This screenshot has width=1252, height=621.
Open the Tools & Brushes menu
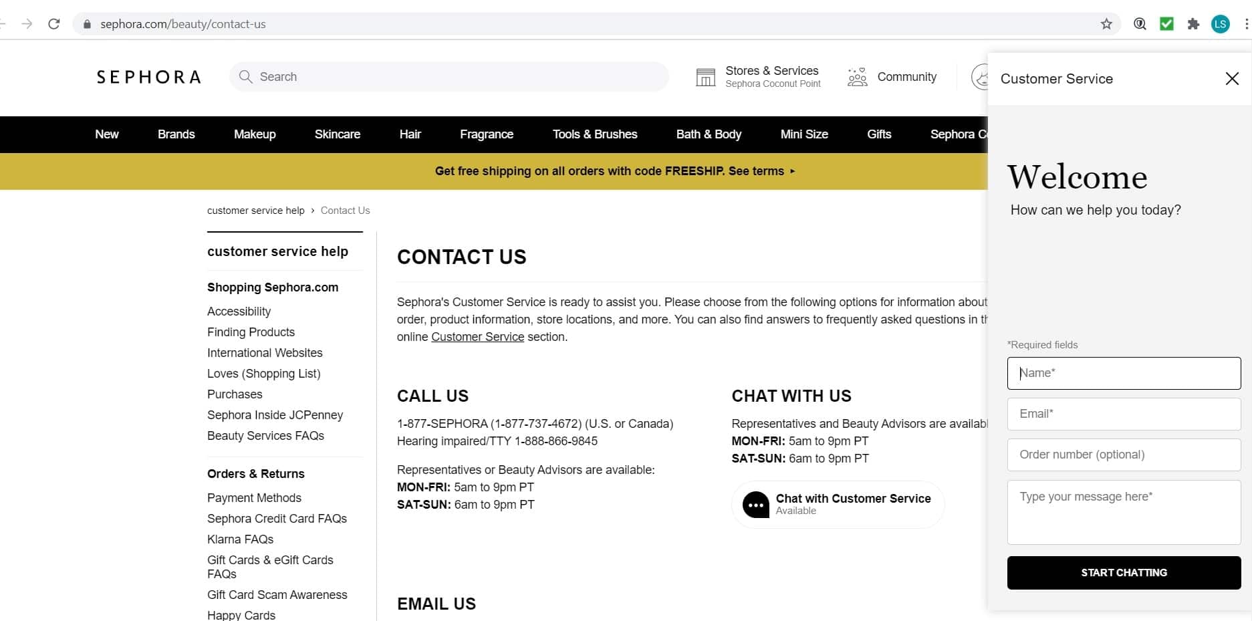click(595, 134)
